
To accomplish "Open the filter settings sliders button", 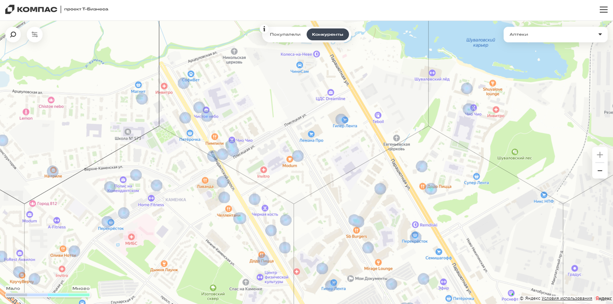I will (x=35, y=34).
